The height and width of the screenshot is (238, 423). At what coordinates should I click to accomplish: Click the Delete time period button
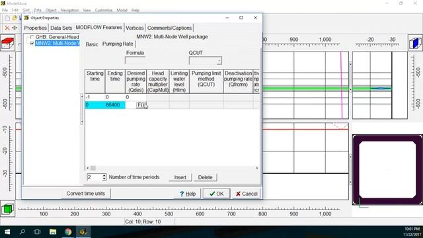(x=206, y=177)
